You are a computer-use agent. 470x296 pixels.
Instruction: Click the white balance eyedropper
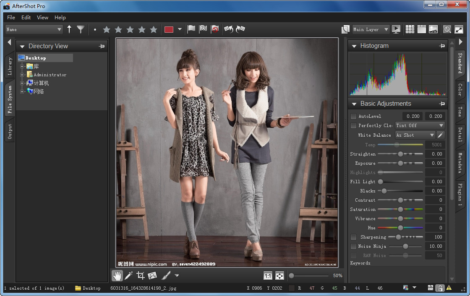(x=441, y=135)
